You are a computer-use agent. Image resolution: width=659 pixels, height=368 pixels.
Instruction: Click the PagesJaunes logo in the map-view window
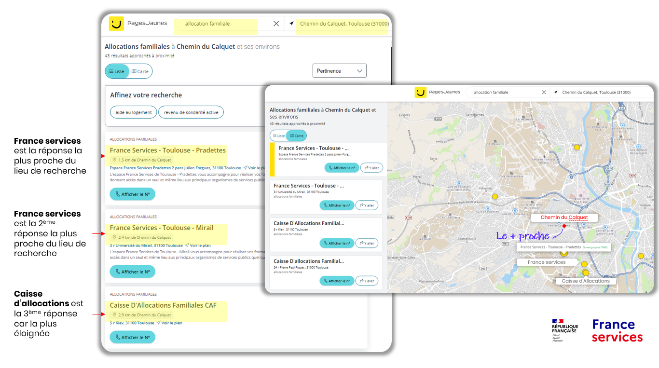[438, 92]
